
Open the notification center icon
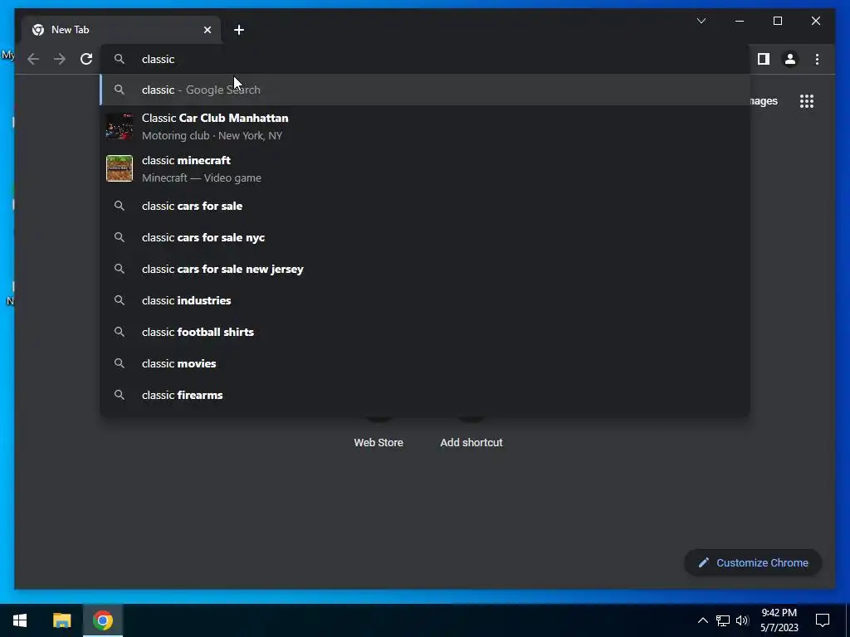coord(823,620)
